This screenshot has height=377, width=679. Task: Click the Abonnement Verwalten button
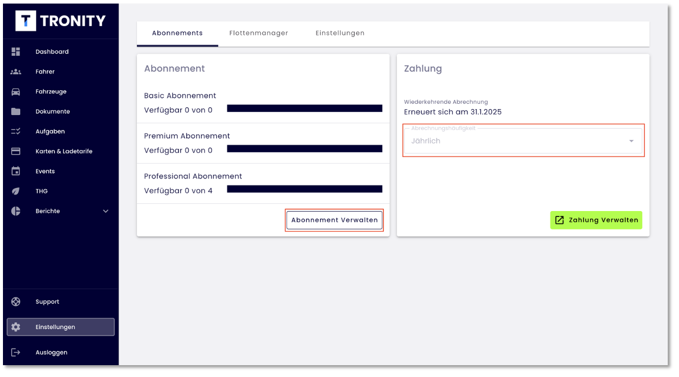[x=334, y=220]
